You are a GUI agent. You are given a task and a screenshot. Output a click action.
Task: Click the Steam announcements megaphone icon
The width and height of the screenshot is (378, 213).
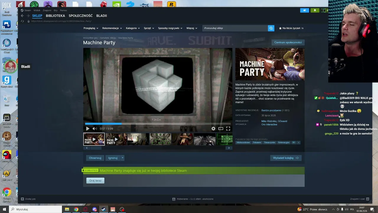304,10
